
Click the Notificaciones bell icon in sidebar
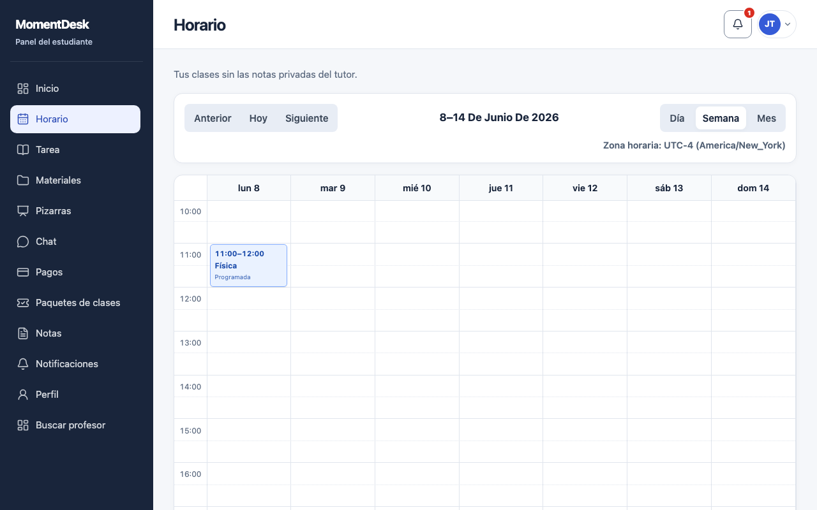[x=23, y=364]
